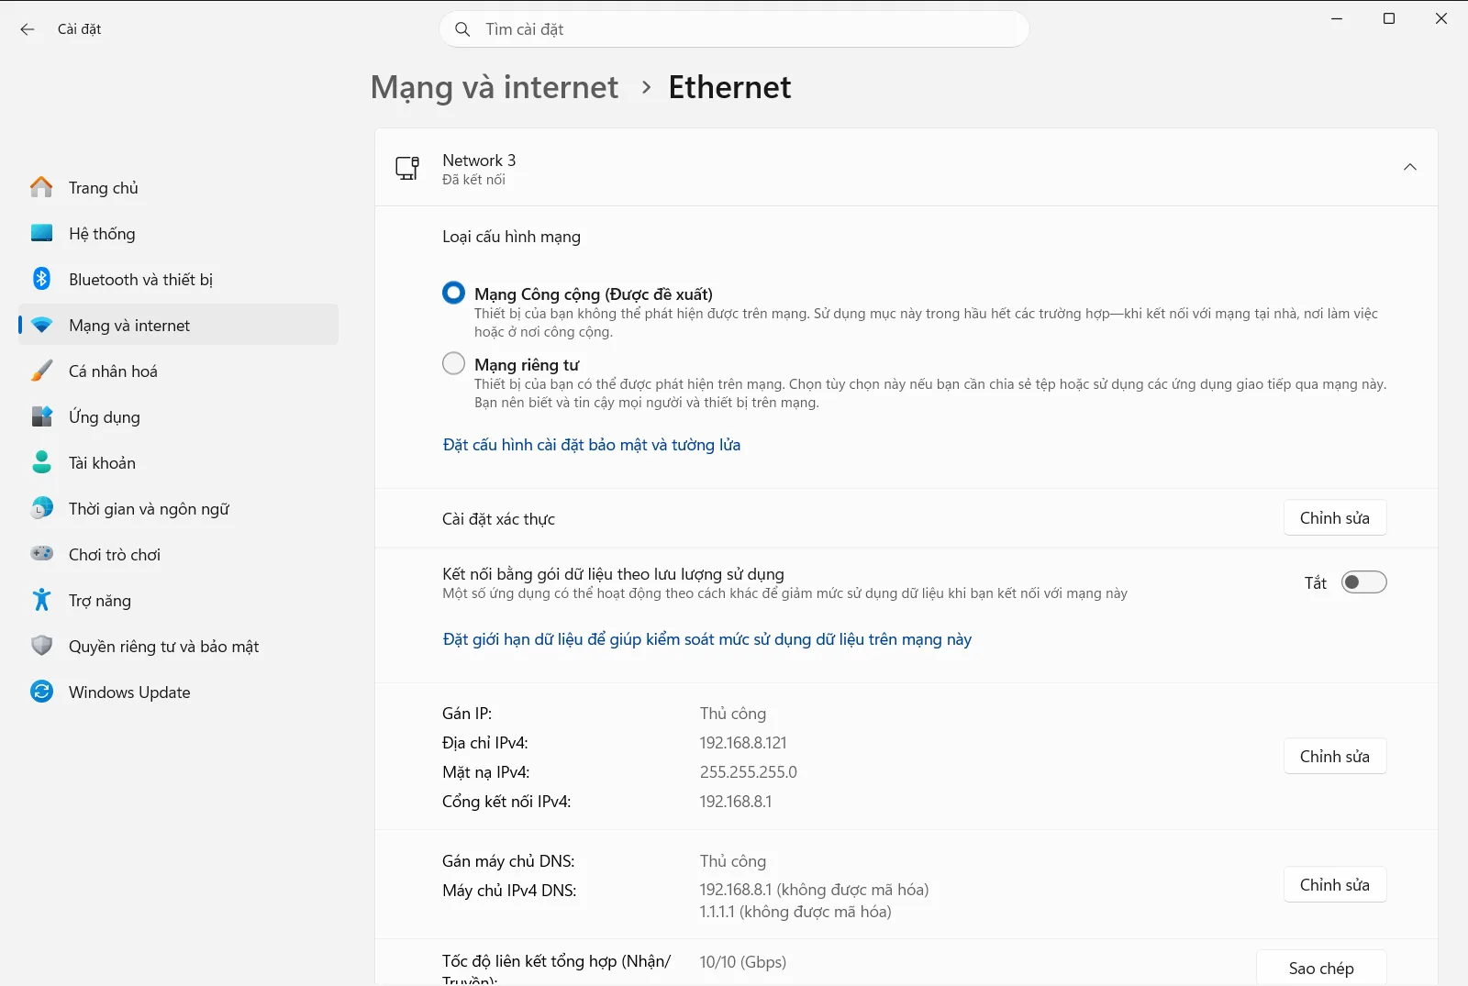
Task: Click the Trợ năng accessibility icon
Action: [41, 600]
